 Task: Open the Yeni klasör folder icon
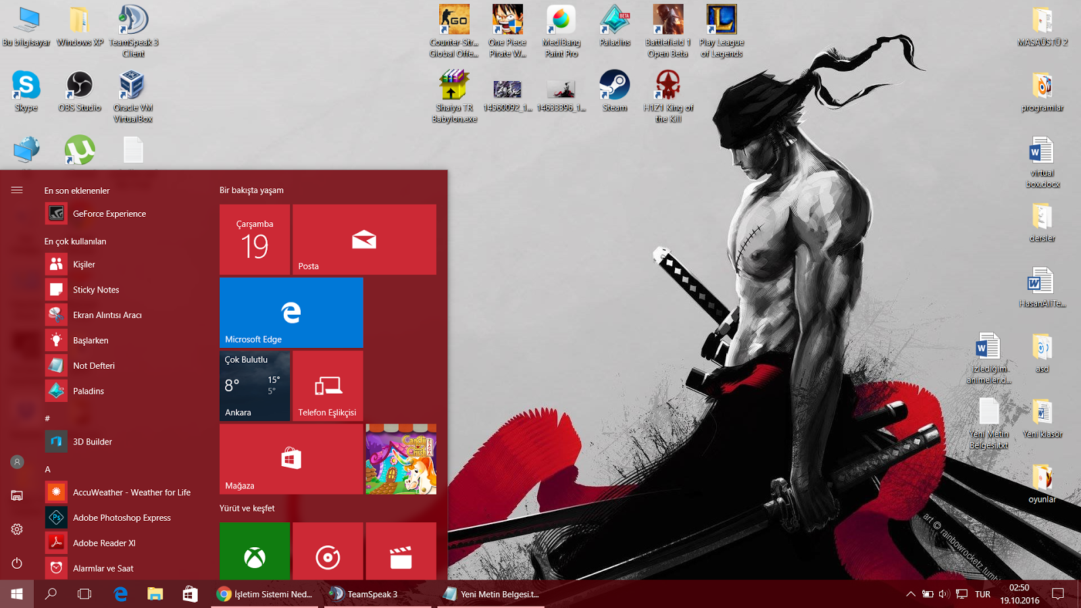pyautogui.click(x=1042, y=418)
